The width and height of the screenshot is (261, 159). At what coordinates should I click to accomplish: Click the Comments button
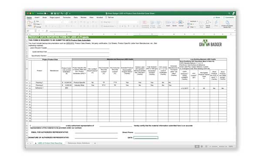(x=228, y=17)
